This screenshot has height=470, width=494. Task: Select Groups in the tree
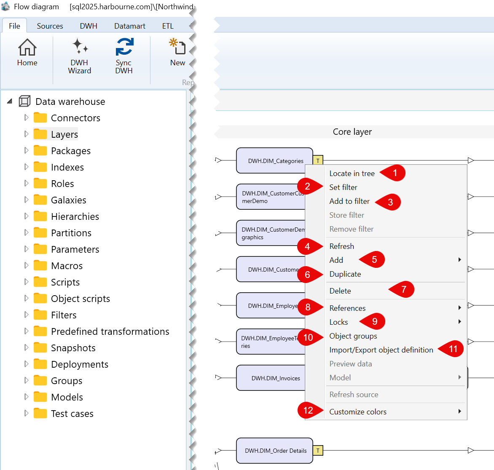67,381
